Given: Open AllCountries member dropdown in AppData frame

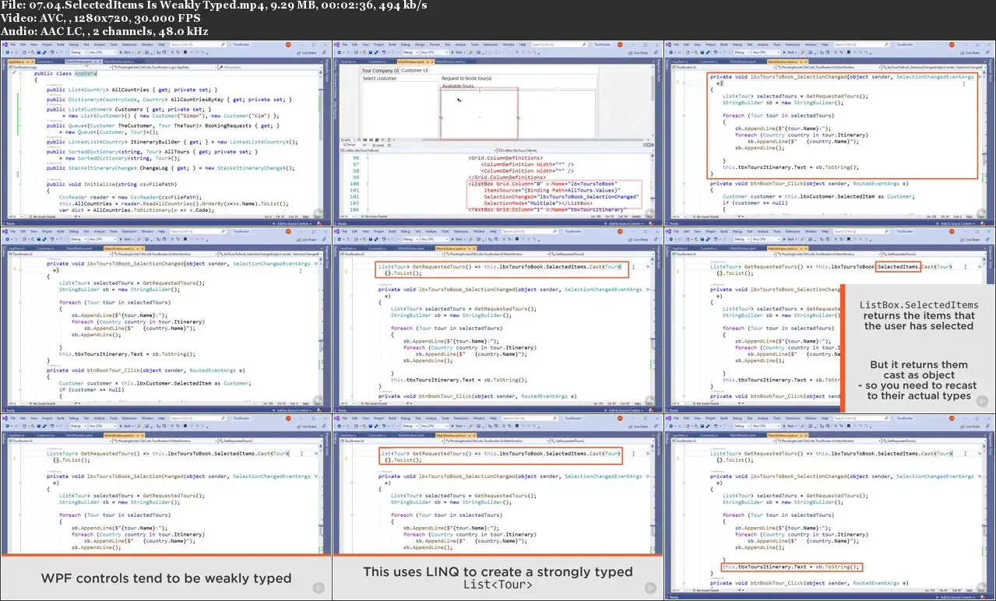Looking at the screenshot, I should (270, 67).
